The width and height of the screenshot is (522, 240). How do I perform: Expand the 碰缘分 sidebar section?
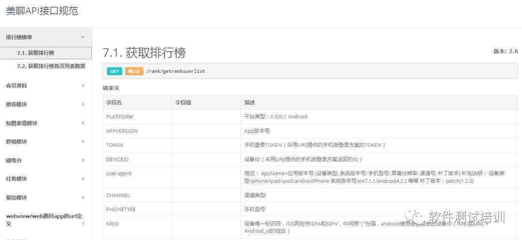[45, 160]
